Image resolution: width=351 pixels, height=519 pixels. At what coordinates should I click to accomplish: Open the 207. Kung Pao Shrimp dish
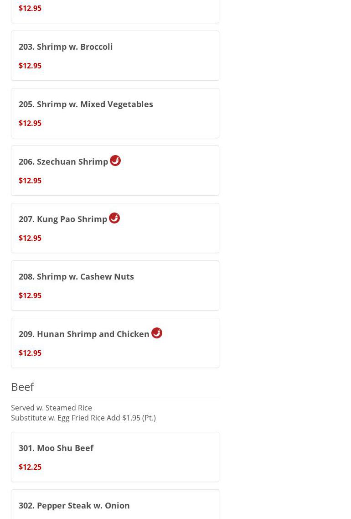pyautogui.click(x=63, y=219)
